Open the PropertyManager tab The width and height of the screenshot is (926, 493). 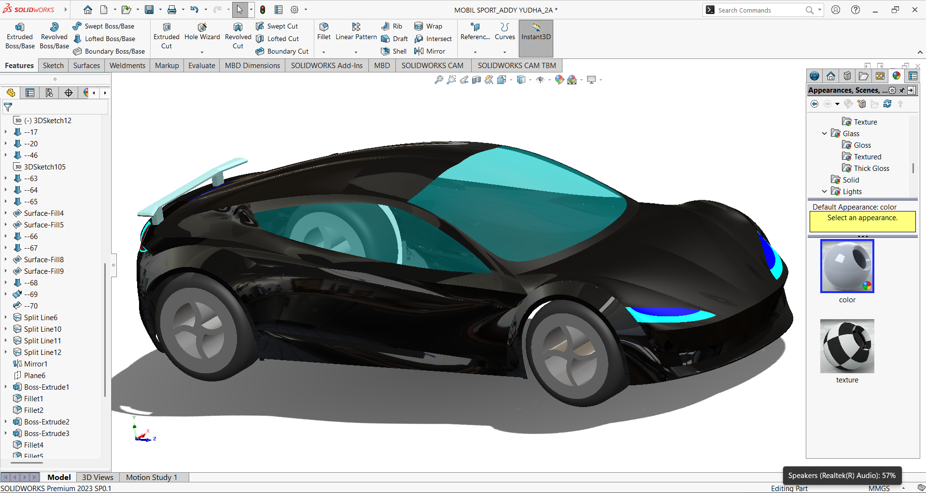pos(30,93)
